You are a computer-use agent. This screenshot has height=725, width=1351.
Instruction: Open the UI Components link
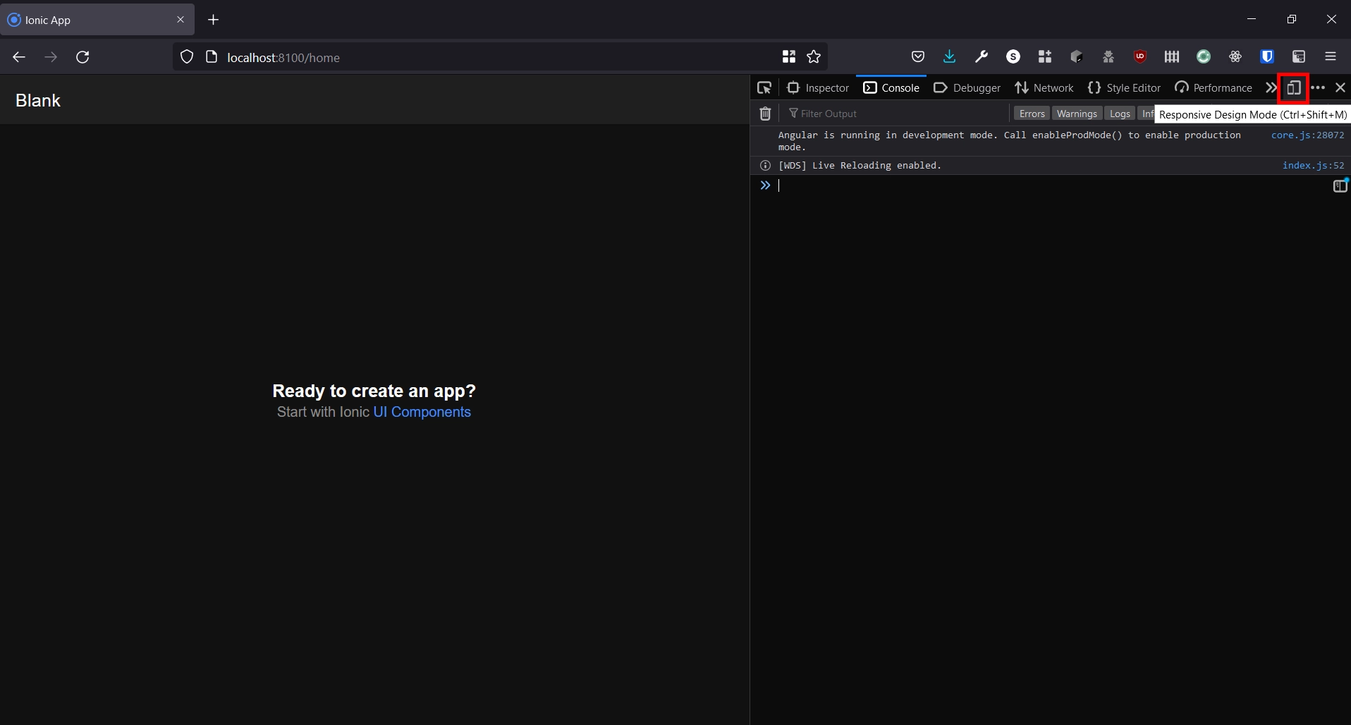422,412
